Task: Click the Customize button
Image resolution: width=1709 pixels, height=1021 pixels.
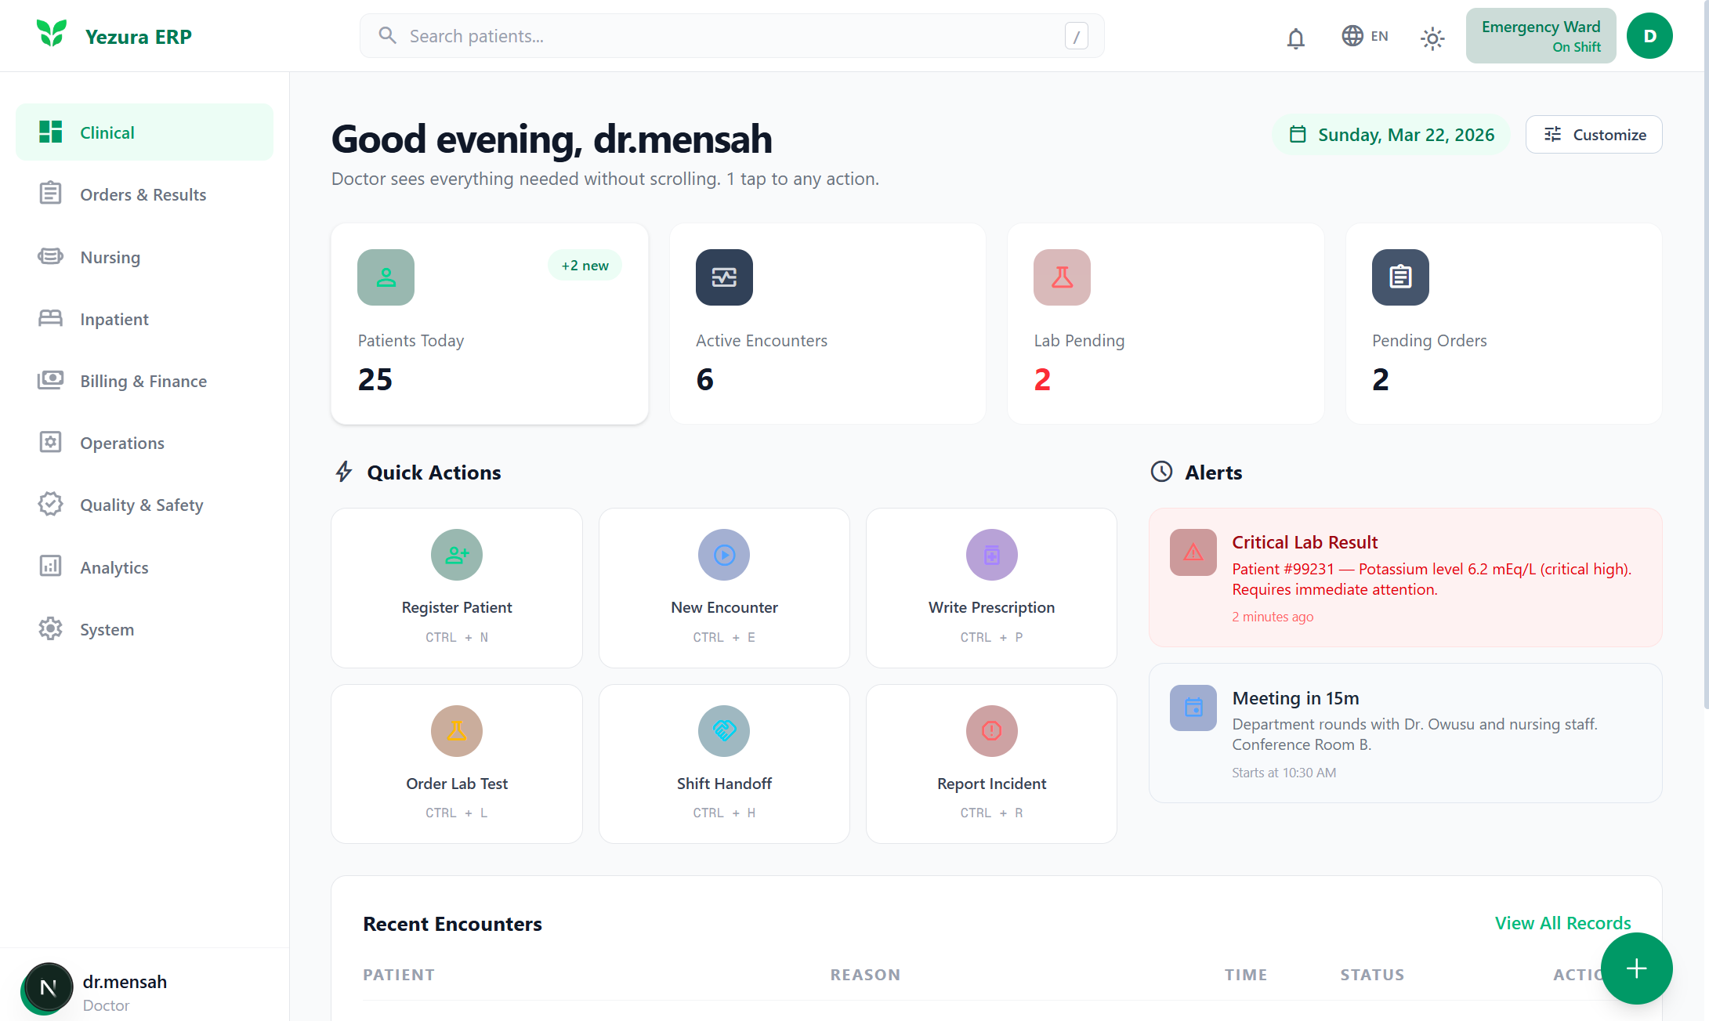Action: click(1593, 135)
